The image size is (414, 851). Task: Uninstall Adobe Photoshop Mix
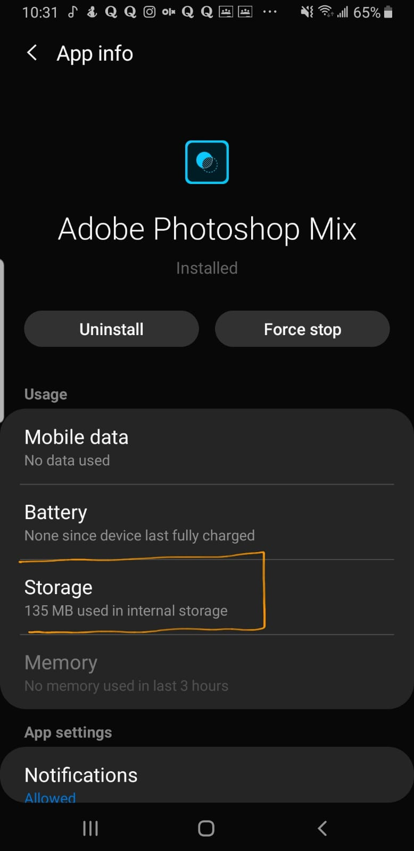click(111, 329)
